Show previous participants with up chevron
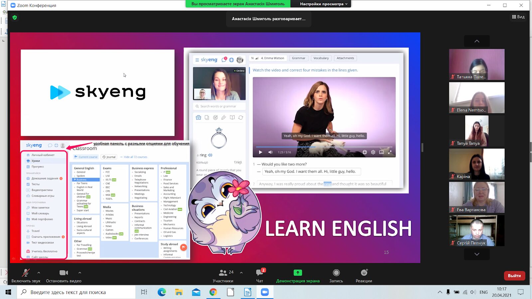The height and width of the screenshot is (299, 532). pyautogui.click(x=477, y=41)
